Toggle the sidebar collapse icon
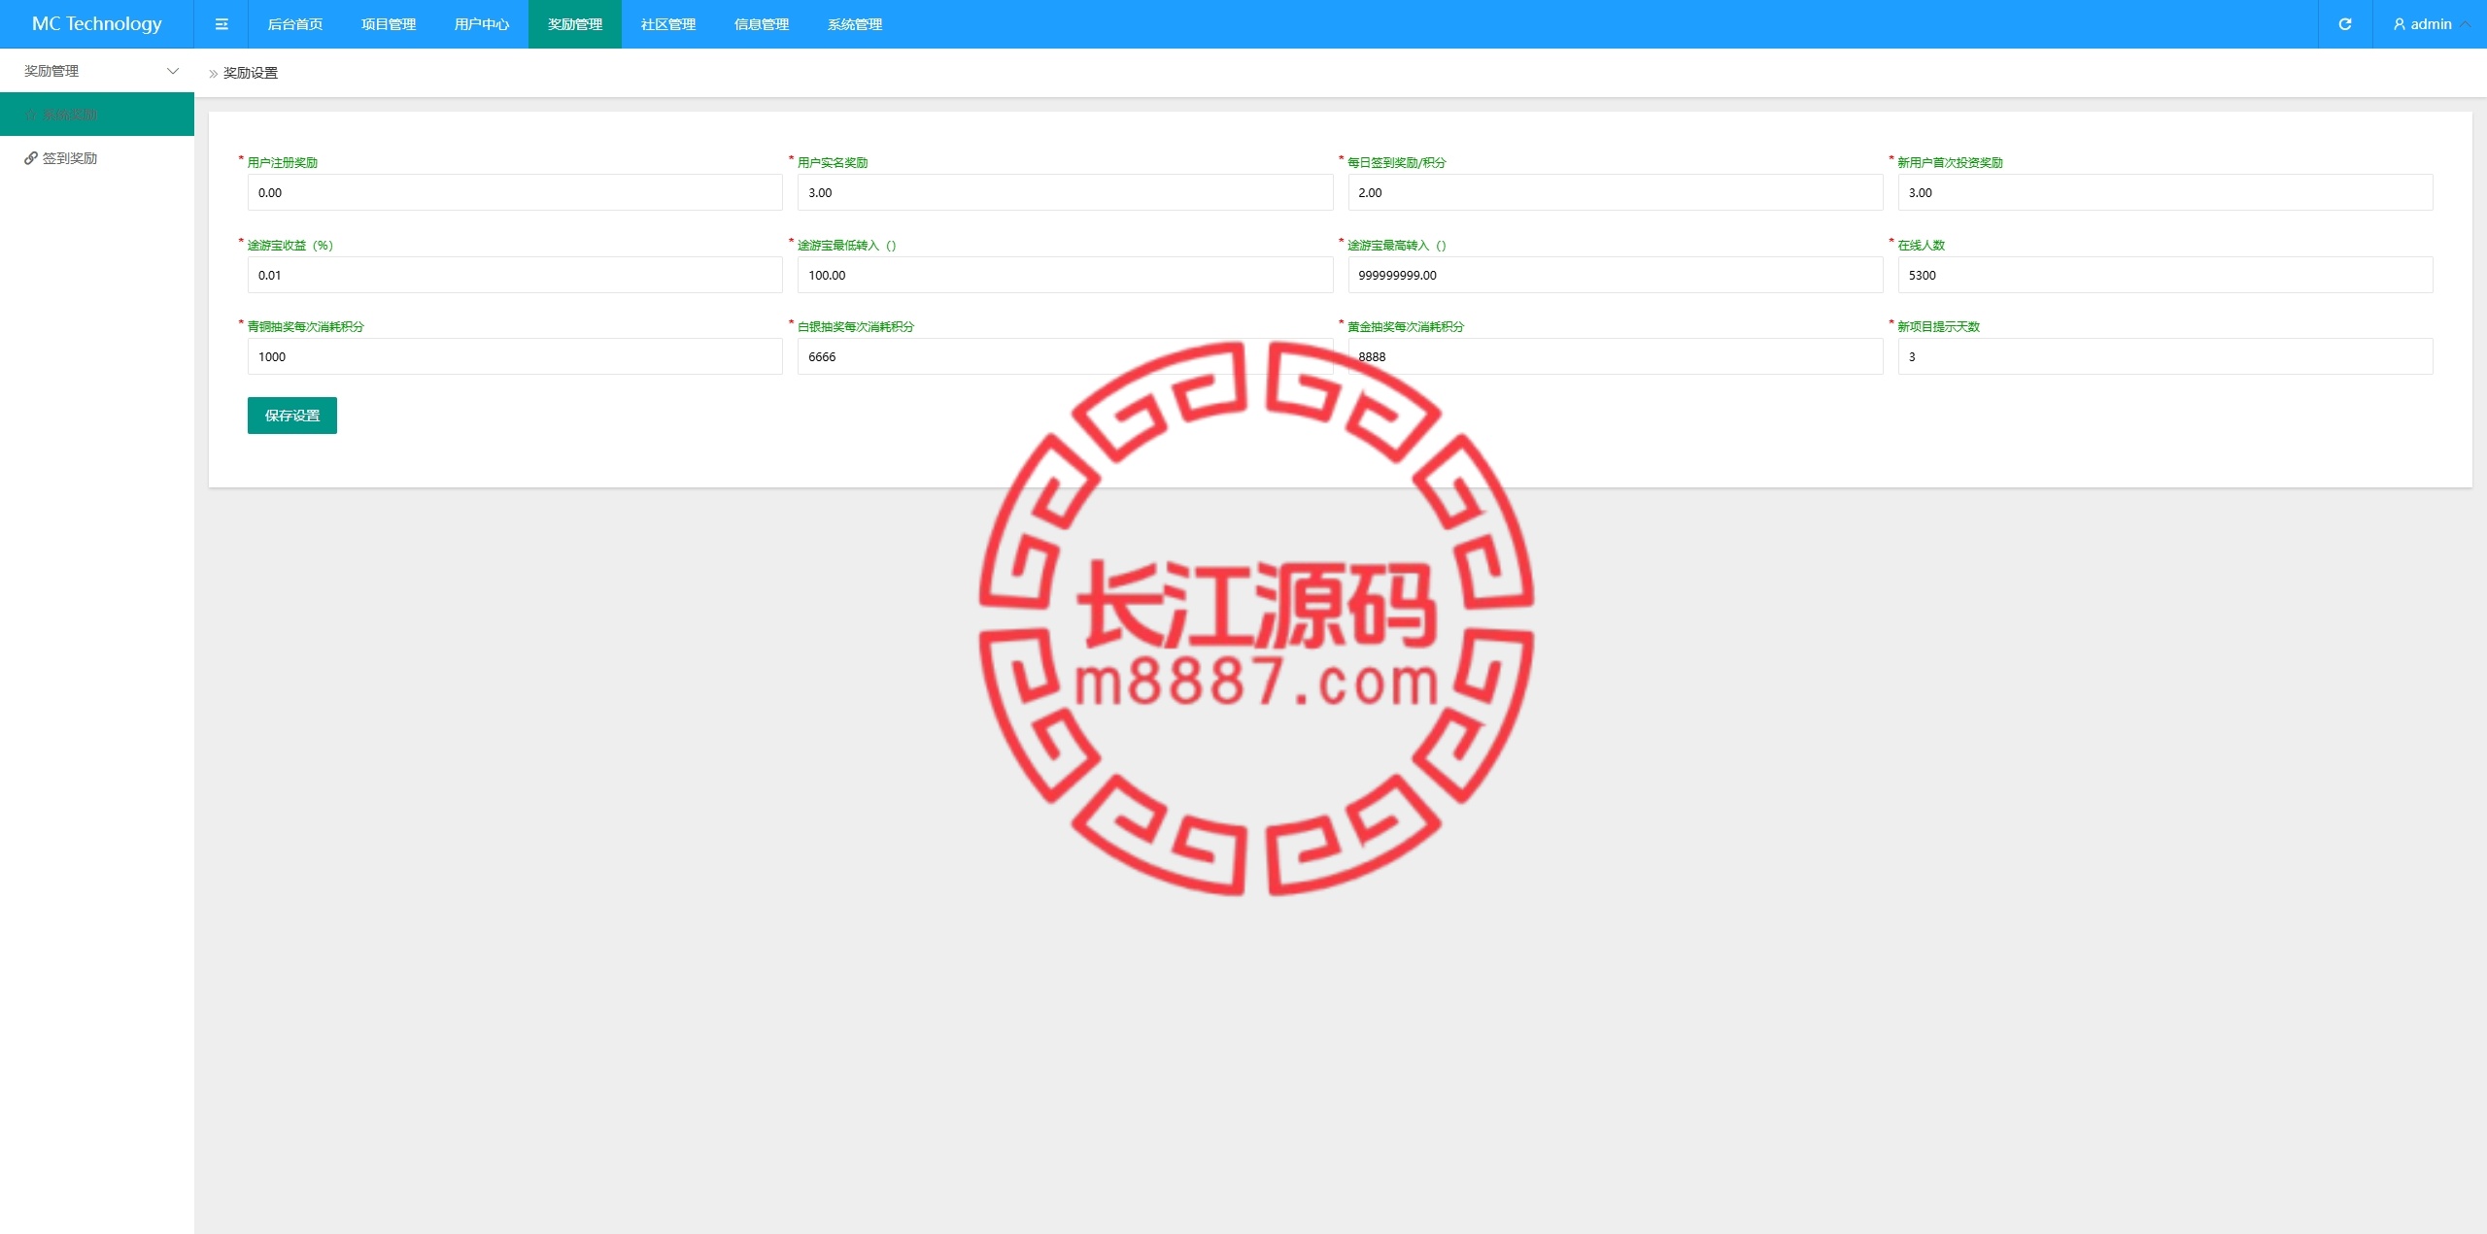 click(x=221, y=24)
